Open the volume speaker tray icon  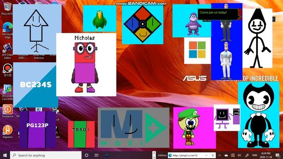click(239, 155)
